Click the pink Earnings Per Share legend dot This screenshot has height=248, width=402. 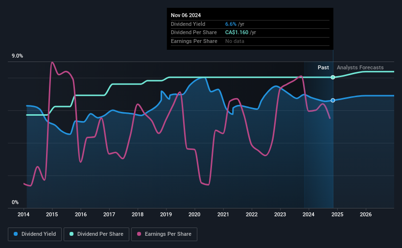tap(139, 234)
